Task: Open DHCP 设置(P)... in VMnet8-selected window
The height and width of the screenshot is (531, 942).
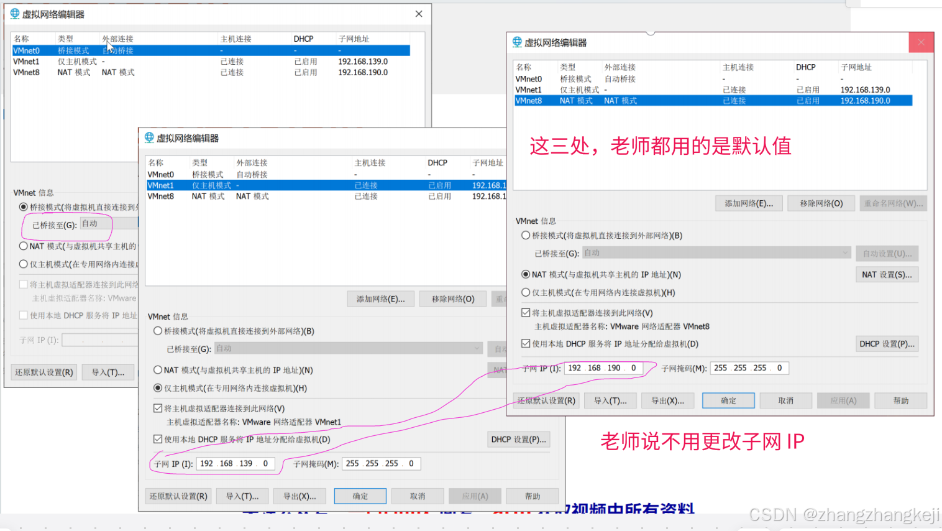Action: 887,344
